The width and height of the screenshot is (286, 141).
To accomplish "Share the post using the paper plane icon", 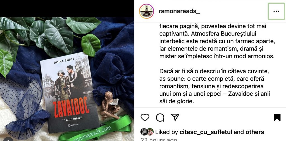I will click(175, 117).
